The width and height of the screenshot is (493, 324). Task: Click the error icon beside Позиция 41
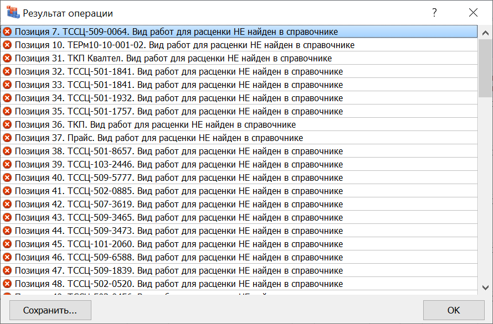coord(7,191)
